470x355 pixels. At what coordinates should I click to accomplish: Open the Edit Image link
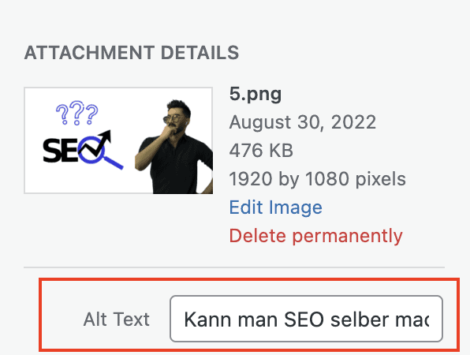275,207
